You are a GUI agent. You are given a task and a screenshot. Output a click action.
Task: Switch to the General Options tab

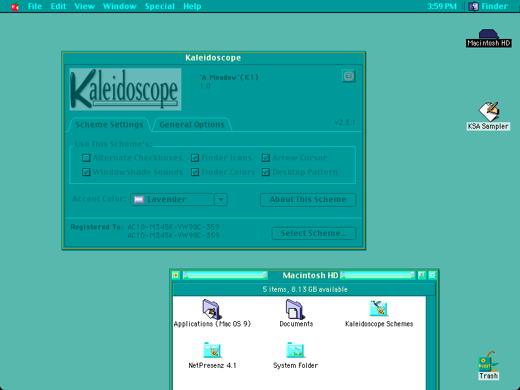coord(192,125)
